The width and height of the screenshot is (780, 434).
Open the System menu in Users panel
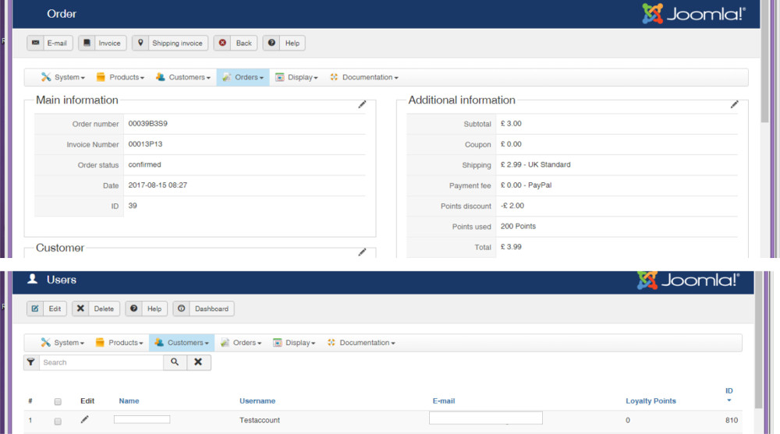tap(62, 343)
